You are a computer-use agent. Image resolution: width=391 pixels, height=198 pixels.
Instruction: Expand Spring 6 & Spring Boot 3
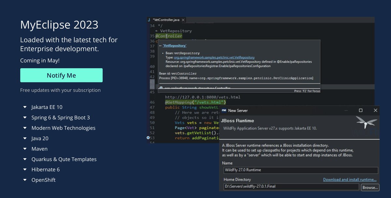[x=25, y=118]
